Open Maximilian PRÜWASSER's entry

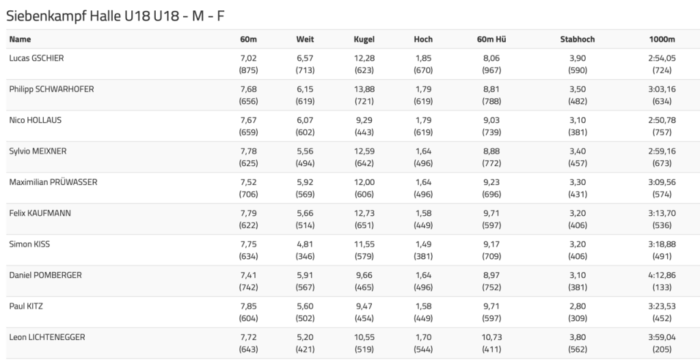pyautogui.click(x=53, y=182)
